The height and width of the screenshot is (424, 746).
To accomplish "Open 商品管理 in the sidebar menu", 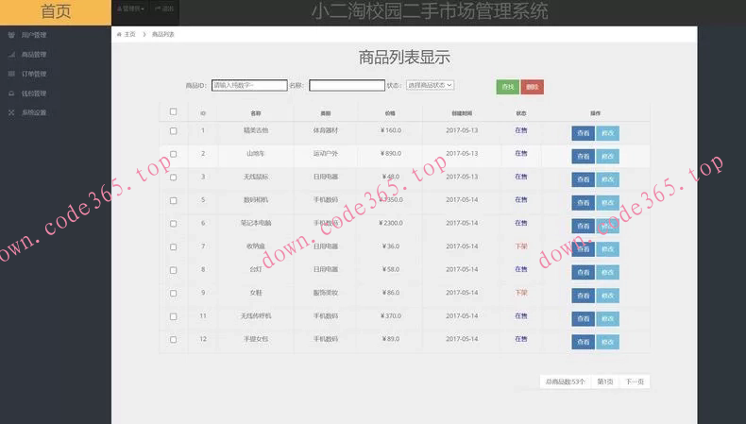I will 34,54.
